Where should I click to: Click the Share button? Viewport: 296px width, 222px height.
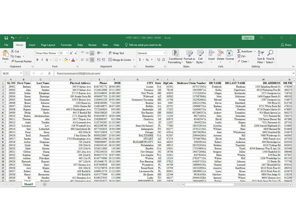coord(286,45)
